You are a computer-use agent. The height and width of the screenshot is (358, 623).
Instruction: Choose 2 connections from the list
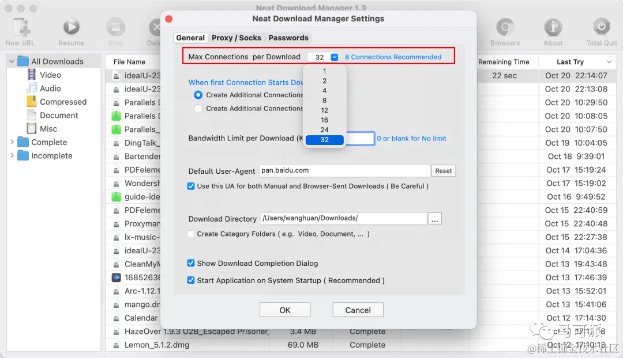coord(325,81)
